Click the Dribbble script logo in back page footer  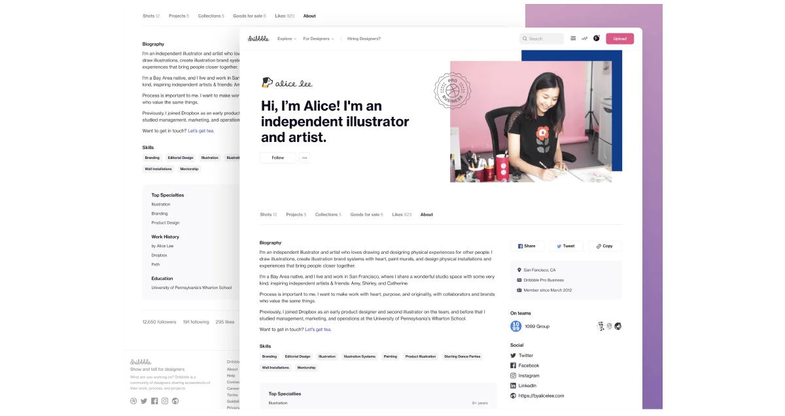click(140, 361)
